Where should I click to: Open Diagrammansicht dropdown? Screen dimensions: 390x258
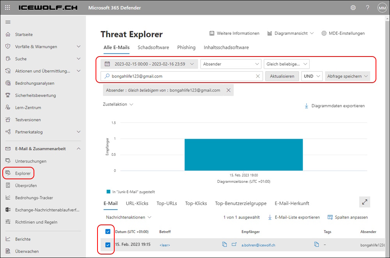(x=290, y=33)
